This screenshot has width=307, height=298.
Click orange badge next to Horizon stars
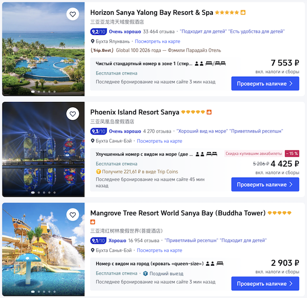tap(243, 12)
